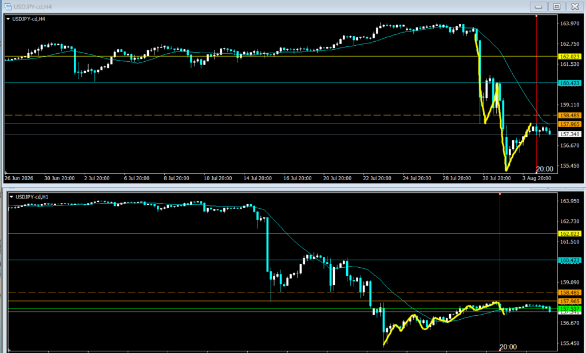
Task: Click the 20:00 time label in H1 chart
Action: click(508, 347)
